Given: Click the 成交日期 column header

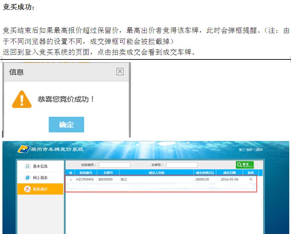Looking at the screenshot, I should click(229, 172).
